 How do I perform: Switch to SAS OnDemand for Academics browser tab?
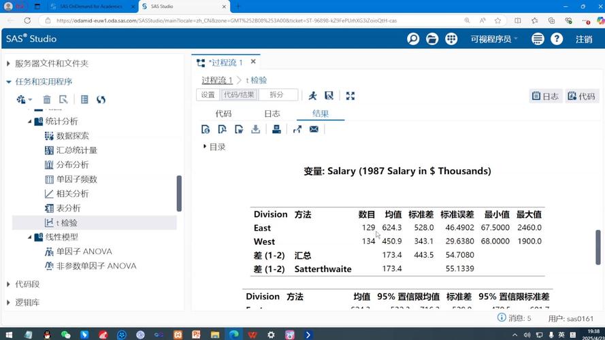tap(91, 7)
